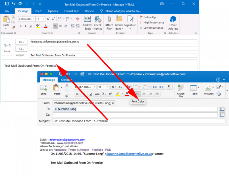Click Attach File paperclip in Mac Outlook
Viewport: 229px width, 176px height.
pyautogui.click(x=181, y=91)
